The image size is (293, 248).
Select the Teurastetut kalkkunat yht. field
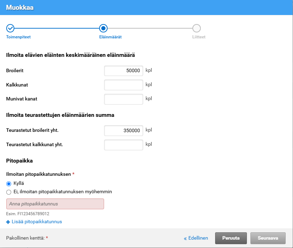[124, 145]
